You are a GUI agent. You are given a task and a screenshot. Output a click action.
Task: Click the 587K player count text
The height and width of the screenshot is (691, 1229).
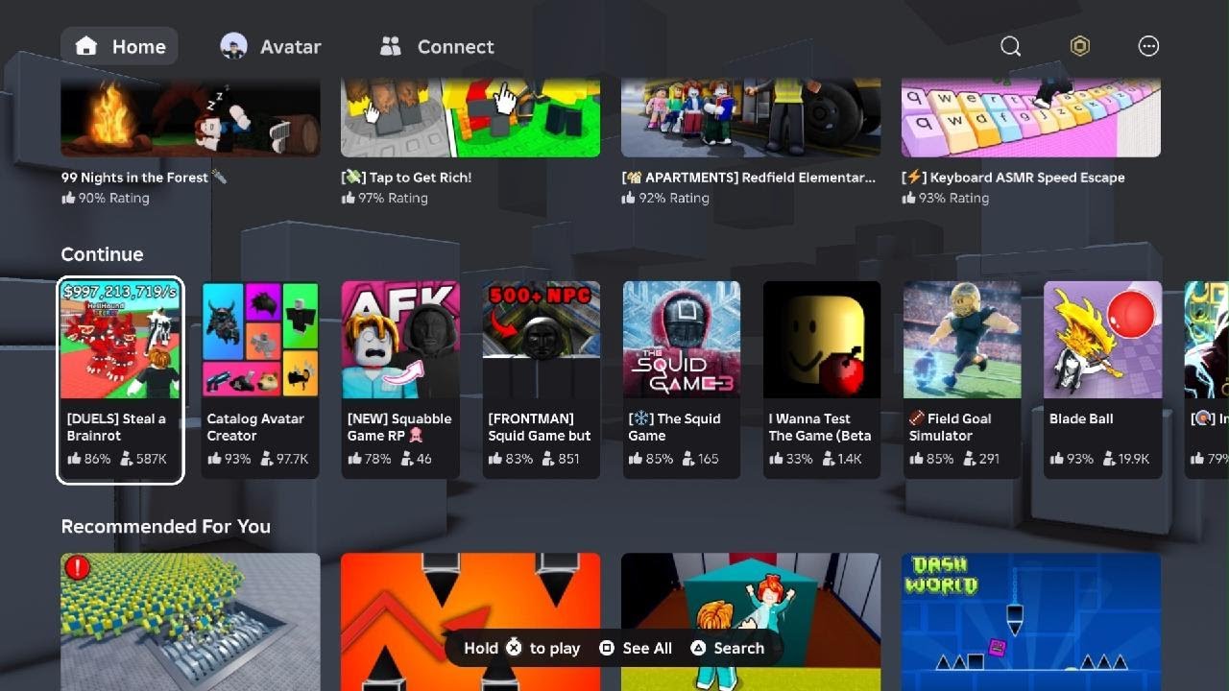coord(152,459)
